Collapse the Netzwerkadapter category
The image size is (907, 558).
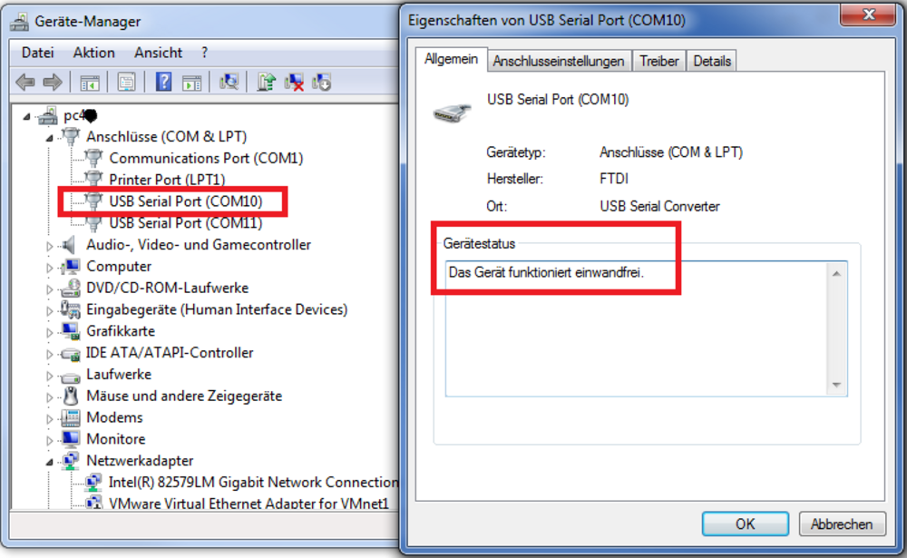(x=51, y=462)
